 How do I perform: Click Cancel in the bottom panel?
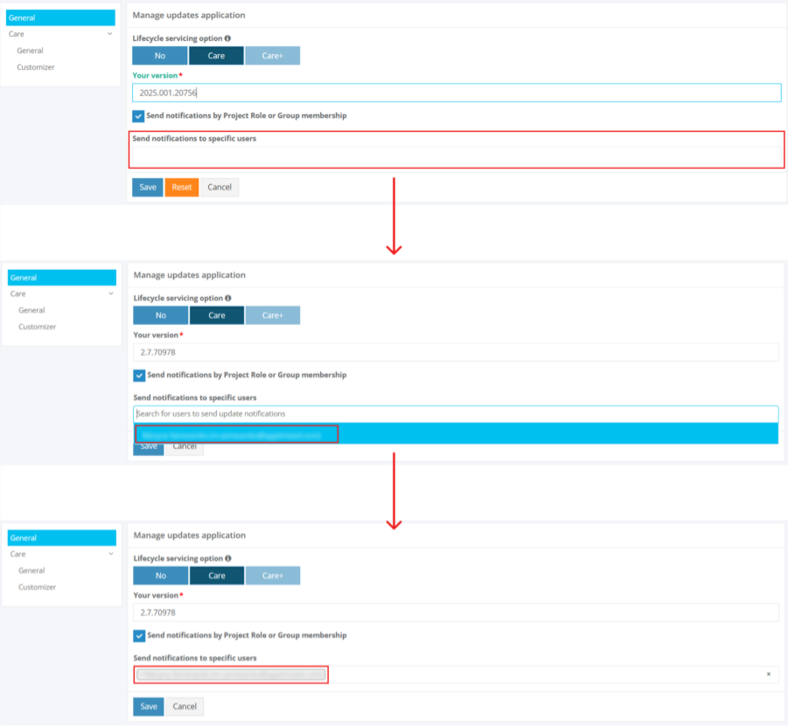click(x=185, y=706)
